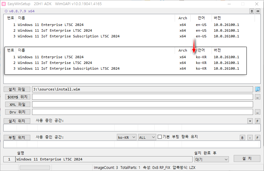Click the image number field showing 1

(x=9, y=159)
